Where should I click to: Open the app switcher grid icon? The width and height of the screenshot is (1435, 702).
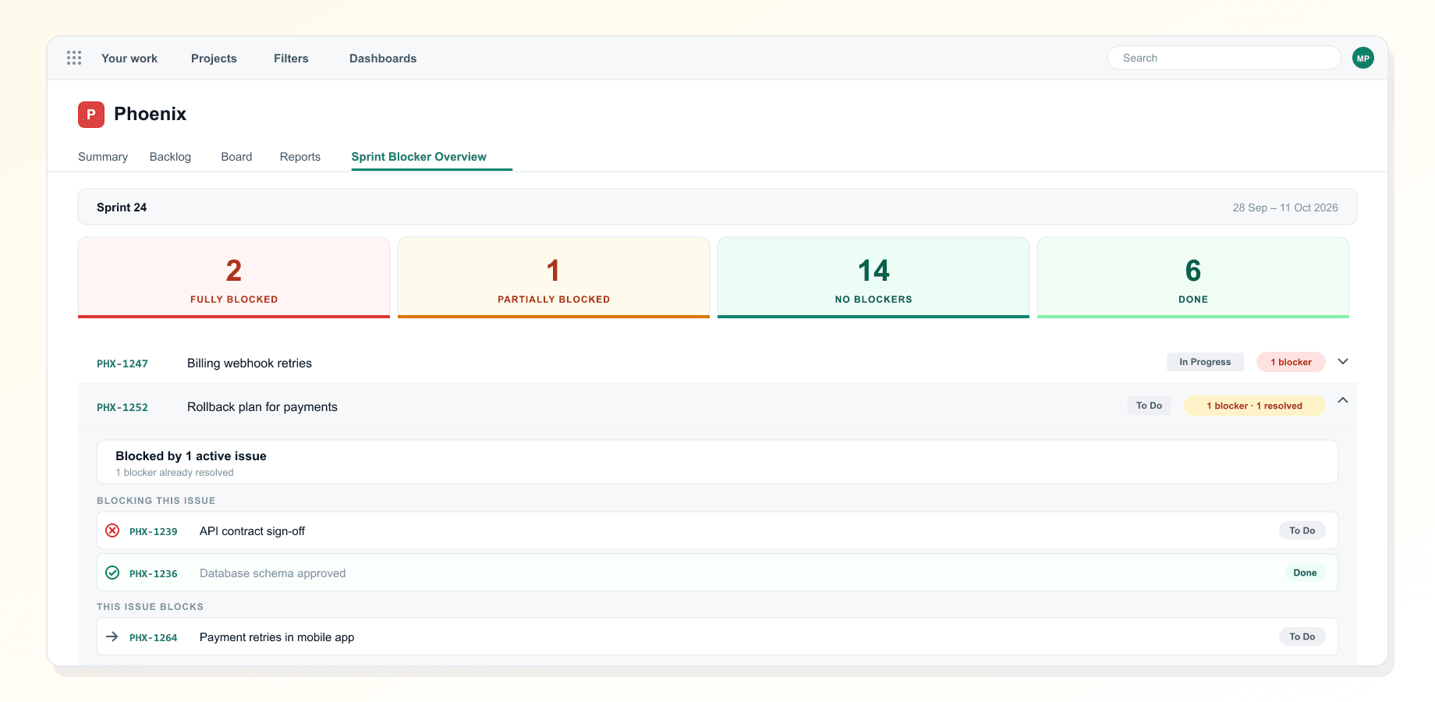(74, 58)
